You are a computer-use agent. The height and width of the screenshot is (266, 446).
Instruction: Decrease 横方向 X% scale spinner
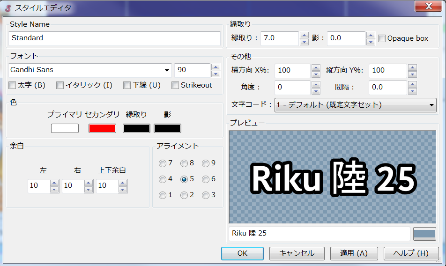(316, 74)
